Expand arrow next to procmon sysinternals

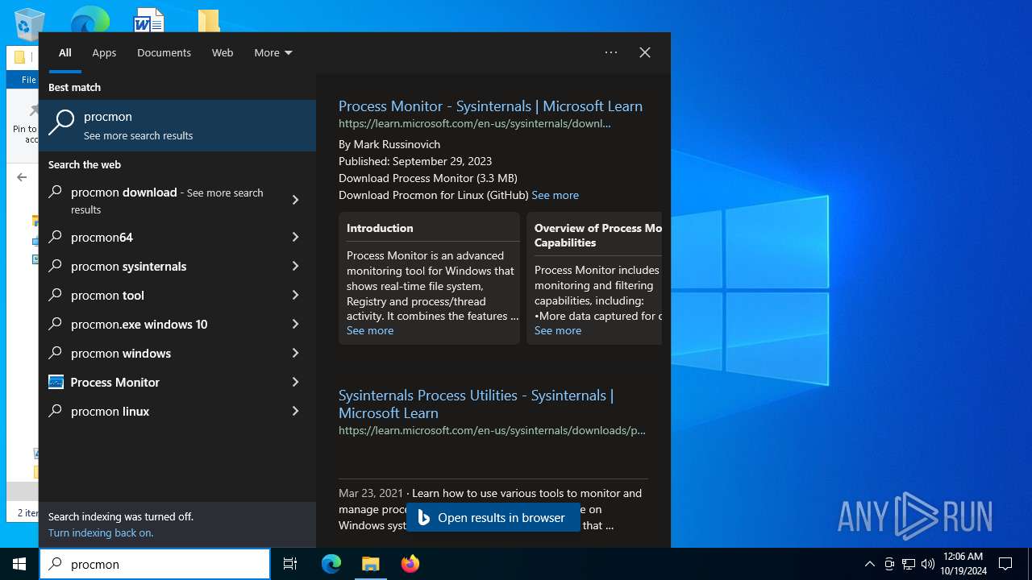[296, 266]
